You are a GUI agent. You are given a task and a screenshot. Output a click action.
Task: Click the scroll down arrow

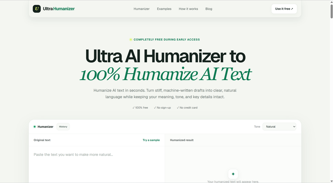coord(331,181)
